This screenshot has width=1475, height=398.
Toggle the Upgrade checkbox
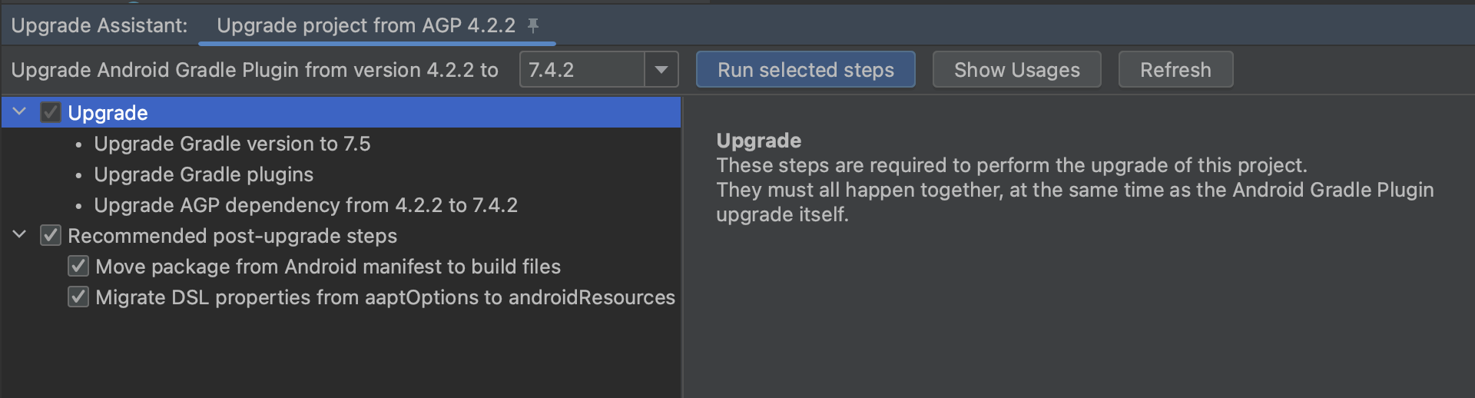coord(51,112)
